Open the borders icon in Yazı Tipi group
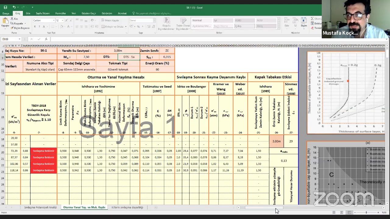The width and height of the screenshot is (390, 219). click(x=52, y=26)
